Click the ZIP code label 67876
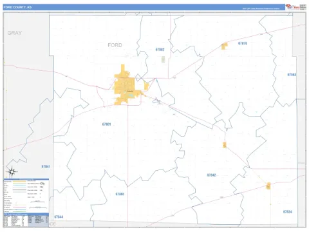 243,43
